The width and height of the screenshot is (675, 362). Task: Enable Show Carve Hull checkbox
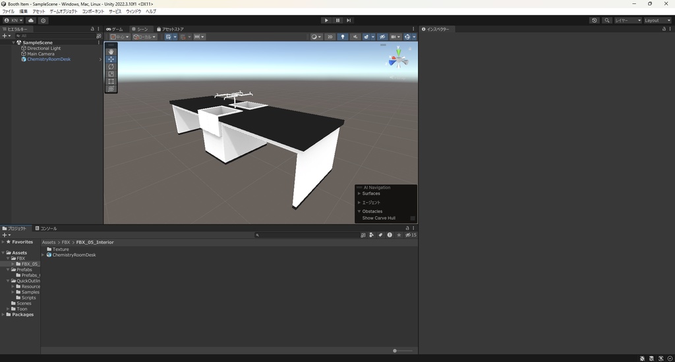tap(413, 218)
